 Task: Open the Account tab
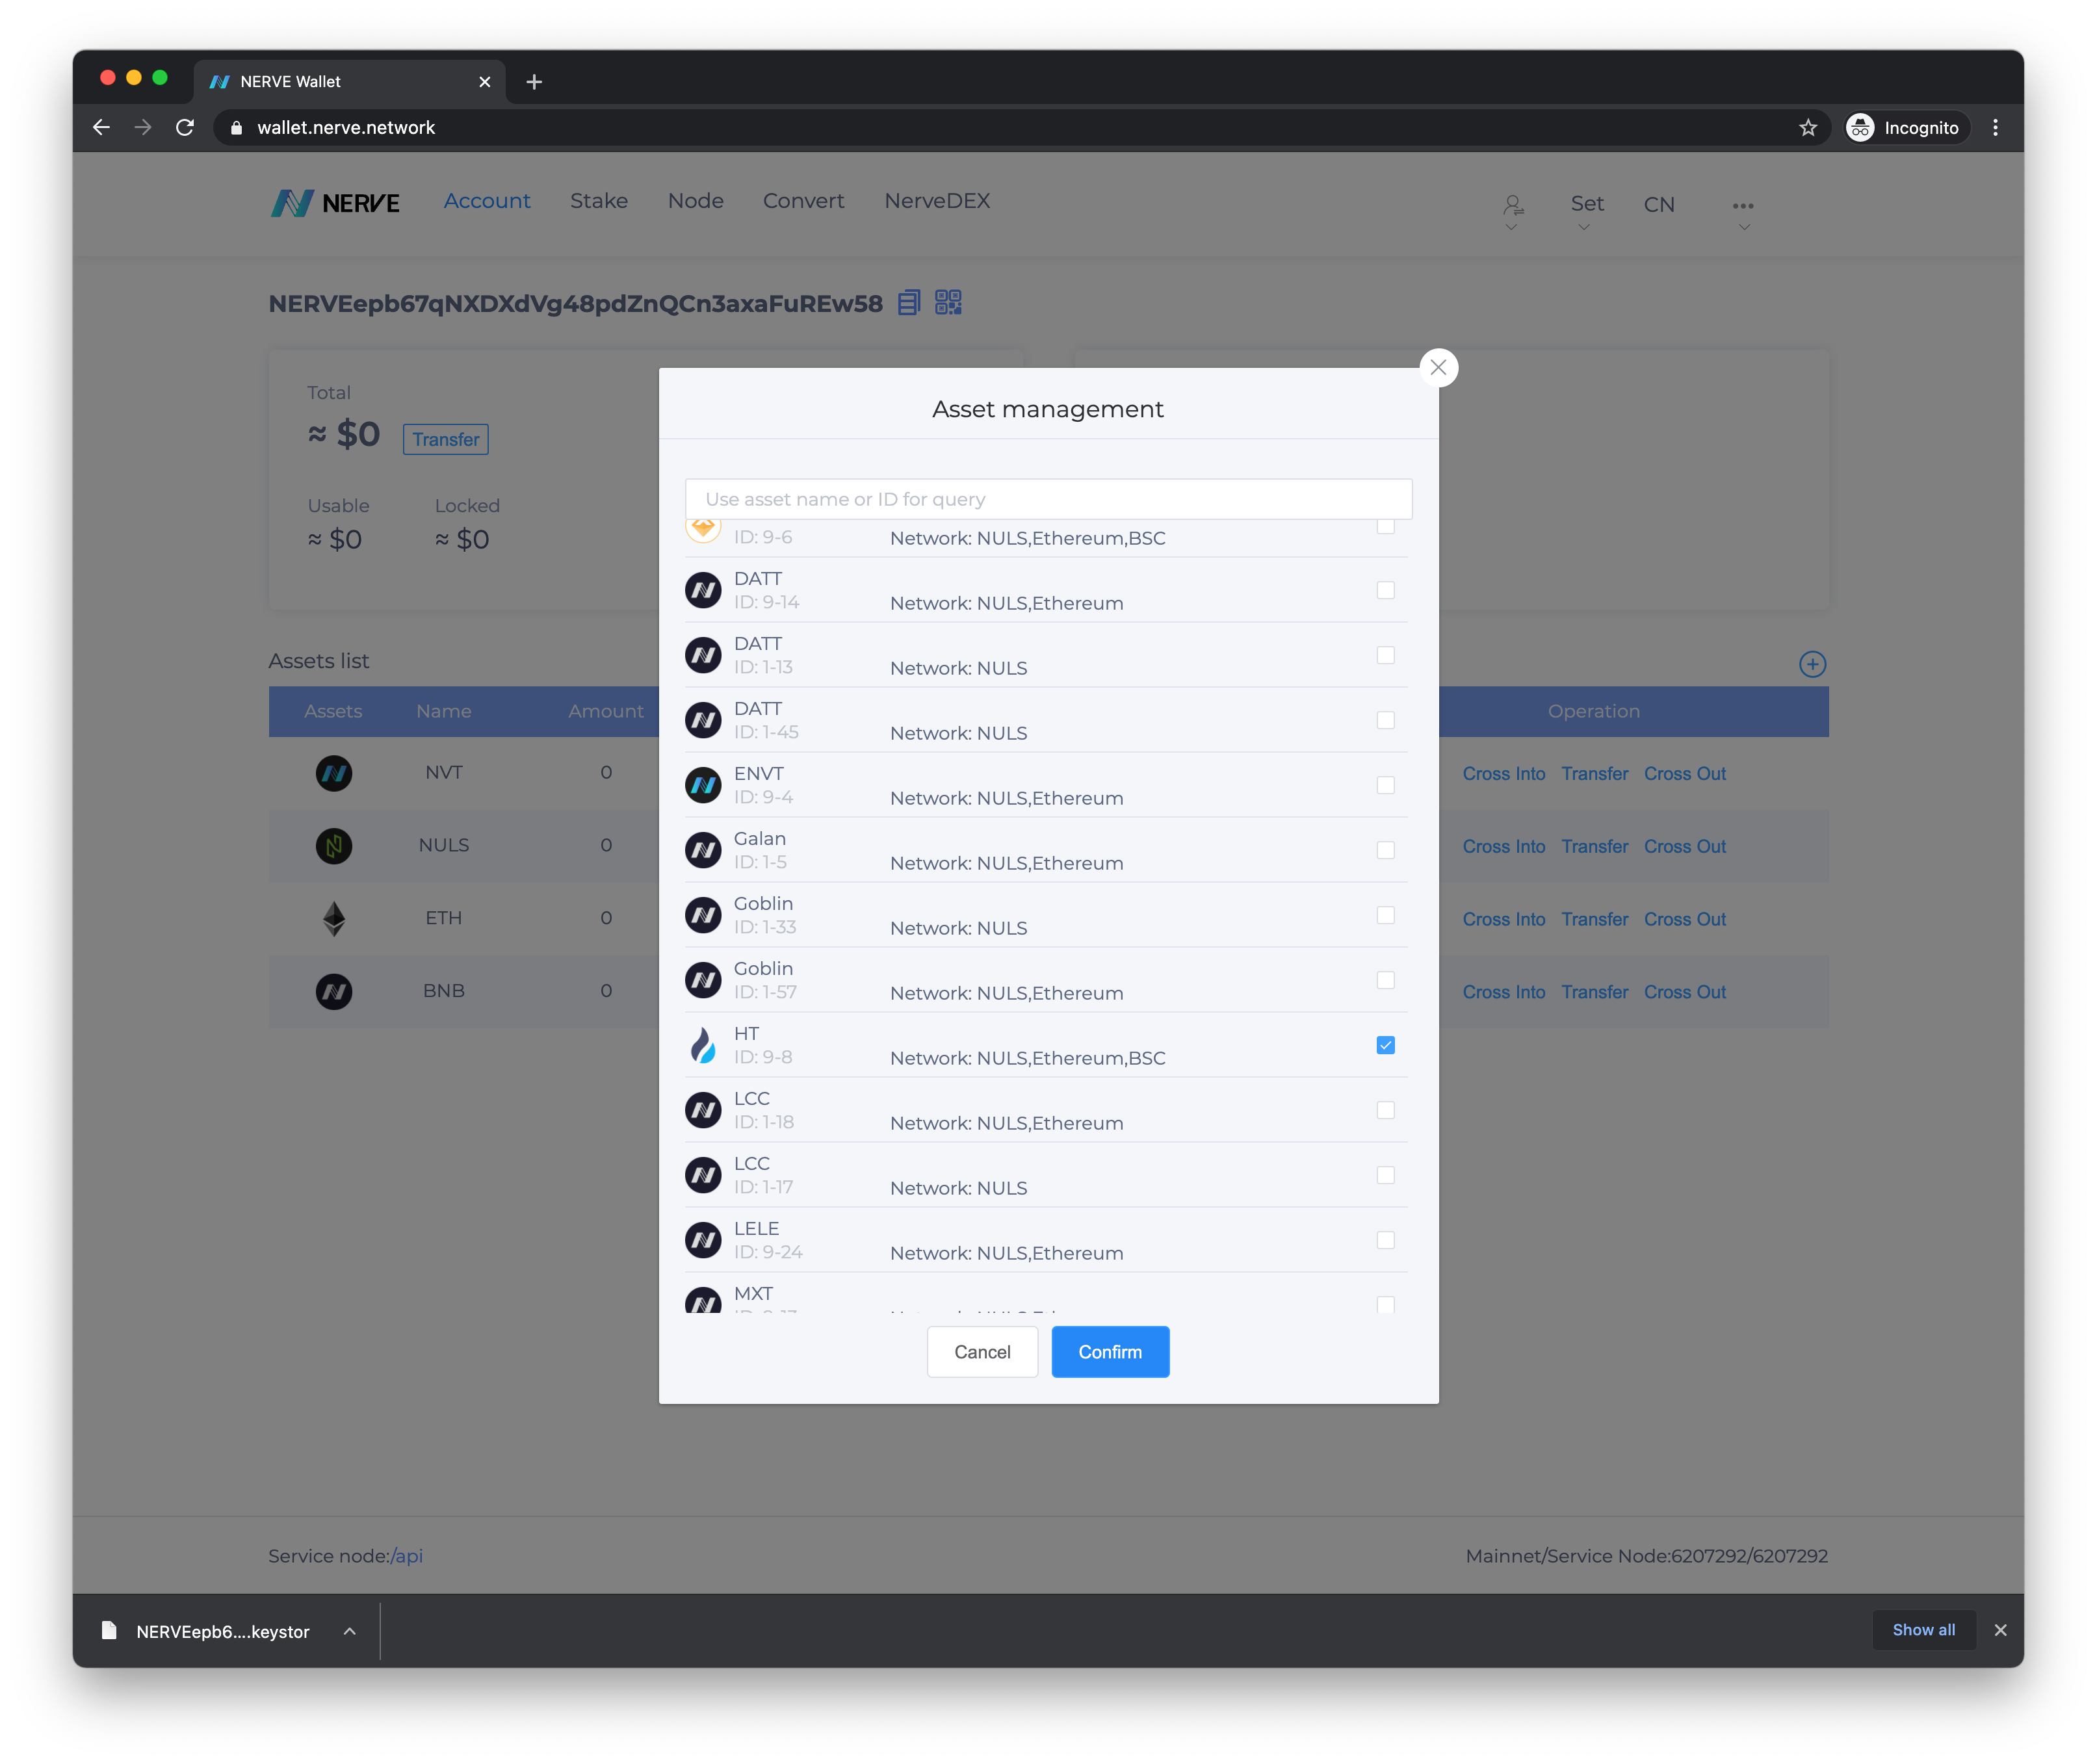pos(487,201)
